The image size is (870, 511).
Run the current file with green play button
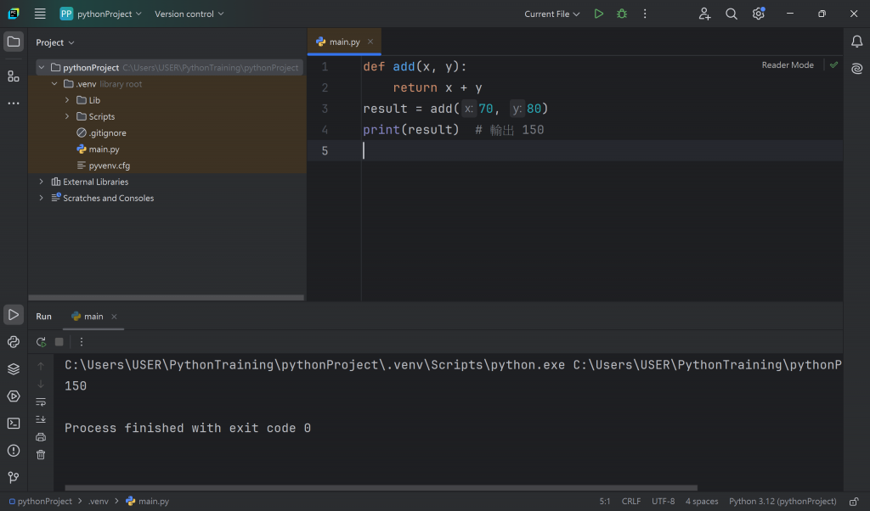coord(599,14)
